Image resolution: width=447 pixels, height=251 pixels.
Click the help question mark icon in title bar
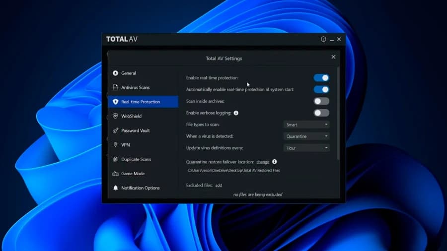pos(323,39)
